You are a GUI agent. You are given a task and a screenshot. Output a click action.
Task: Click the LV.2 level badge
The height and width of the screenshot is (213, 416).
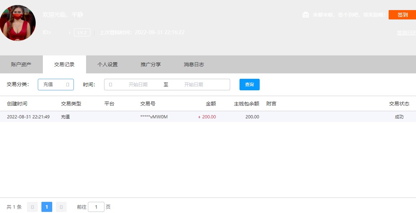(82, 33)
